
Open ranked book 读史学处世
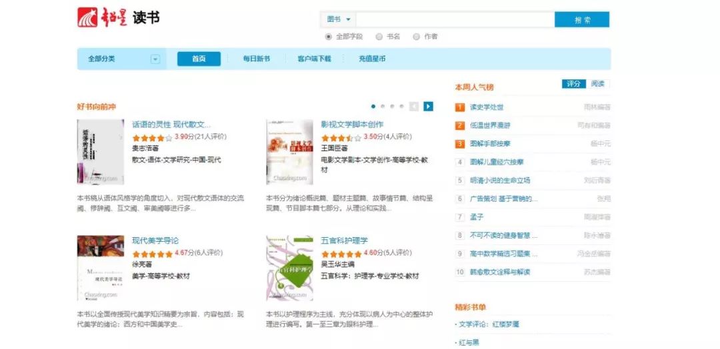487,107
